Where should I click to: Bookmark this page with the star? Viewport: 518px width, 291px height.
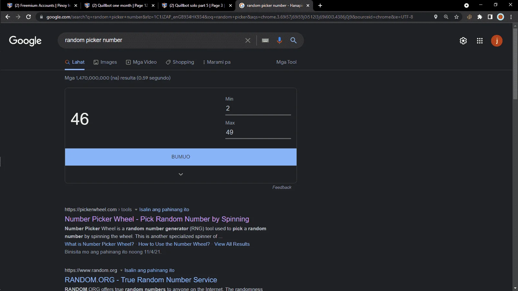coord(456,17)
